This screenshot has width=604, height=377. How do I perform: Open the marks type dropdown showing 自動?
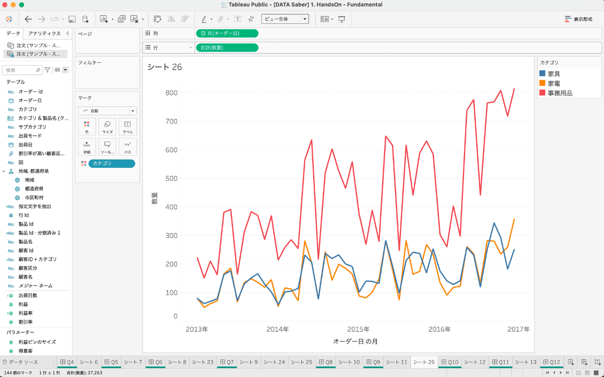pos(107,111)
